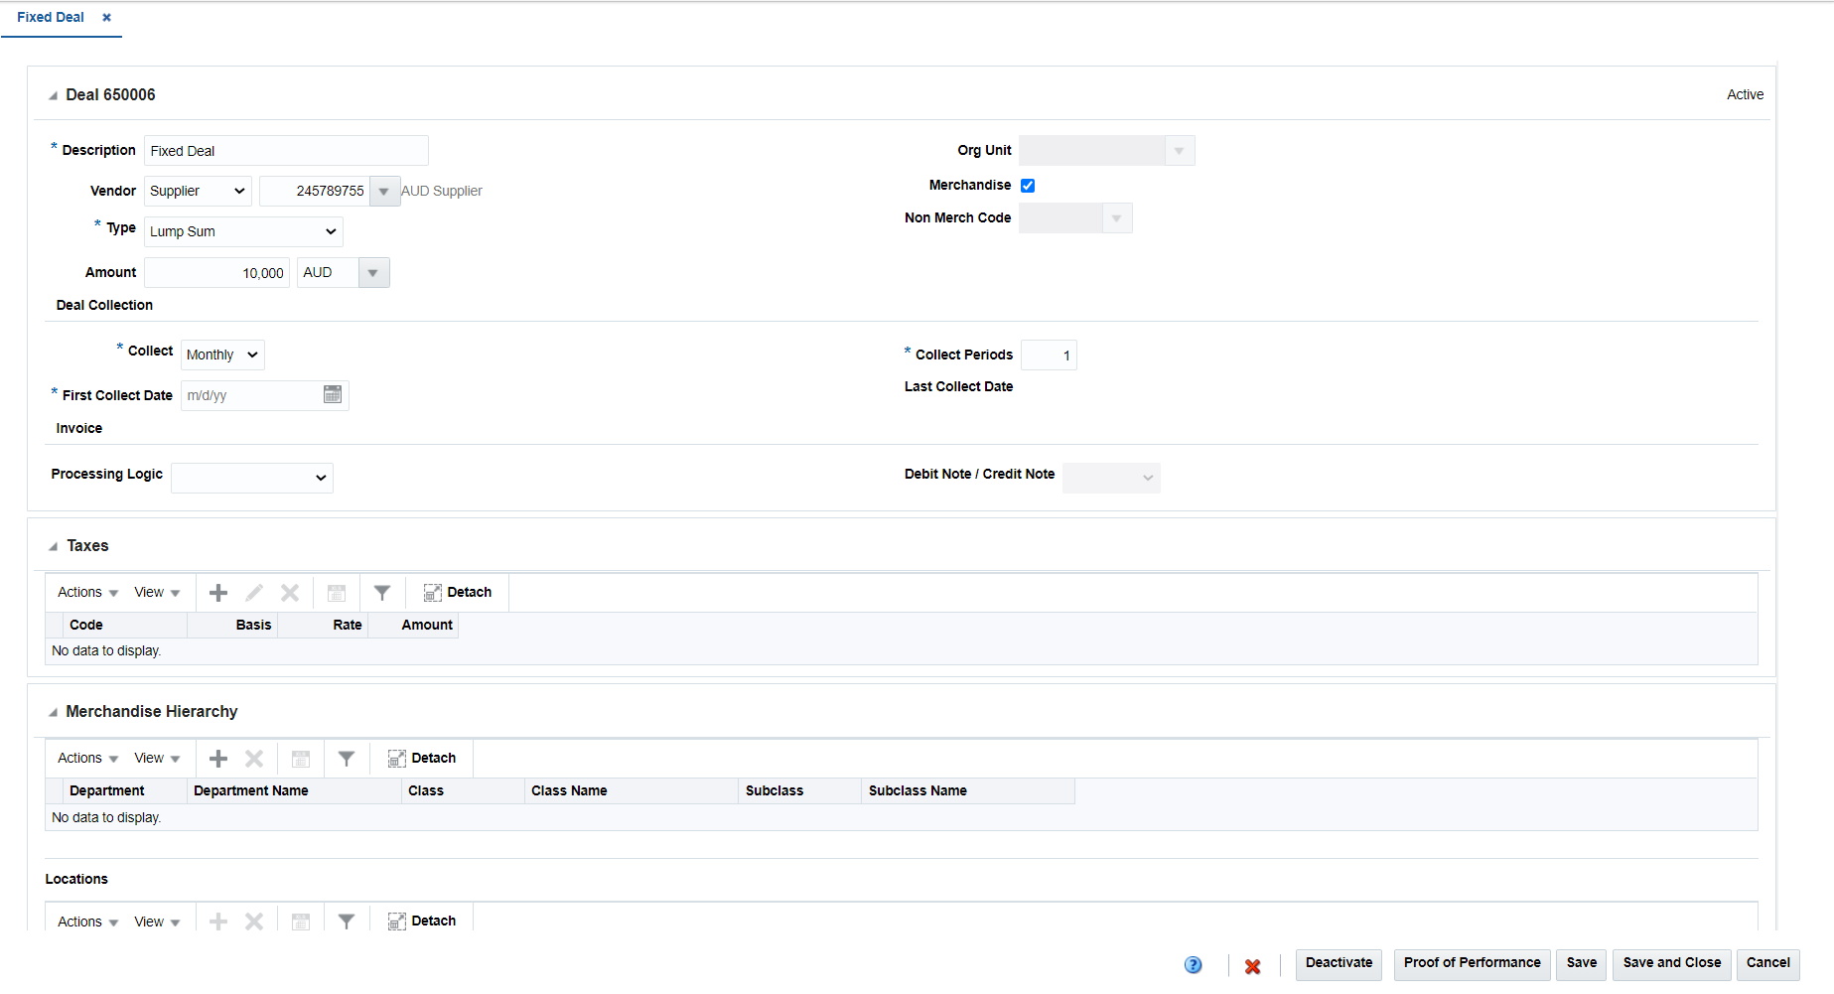Click the Collect Periods input field
The height and width of the screenshot is (994, 1834).
click(1049, 355)
